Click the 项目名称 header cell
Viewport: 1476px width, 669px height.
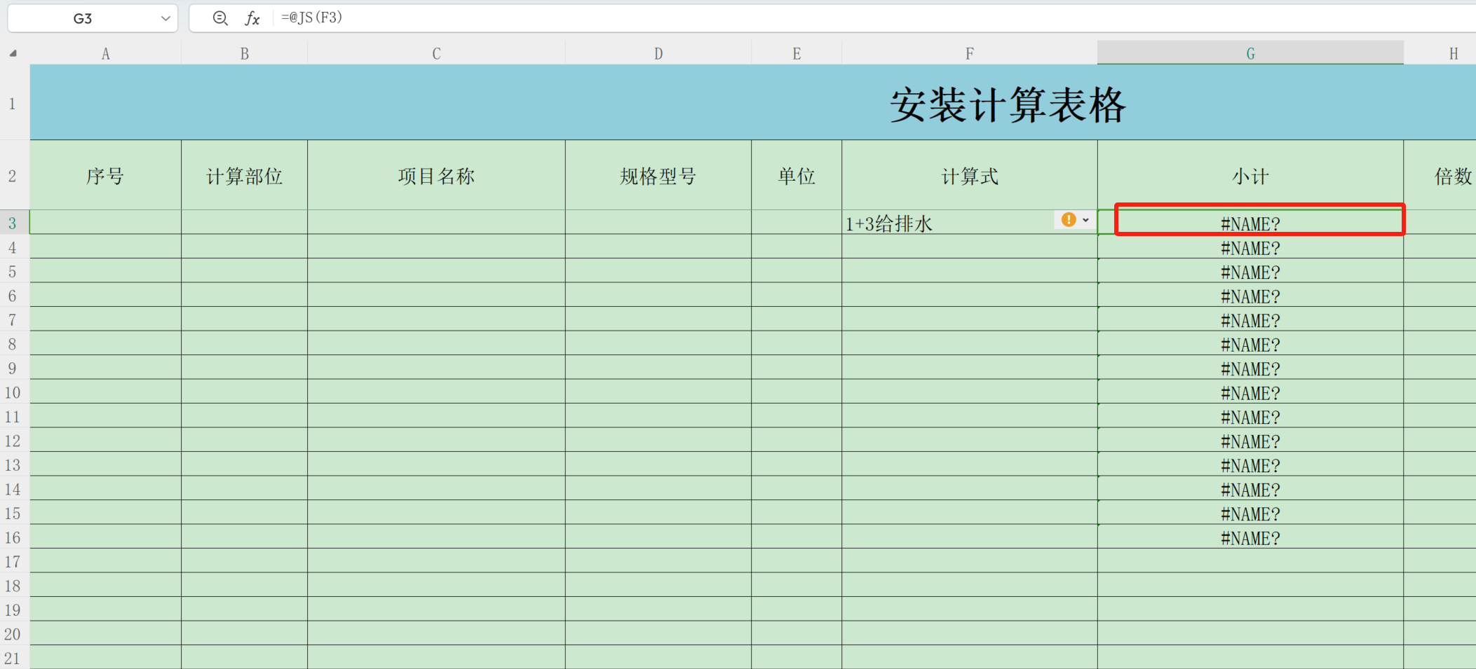[436, 176]
